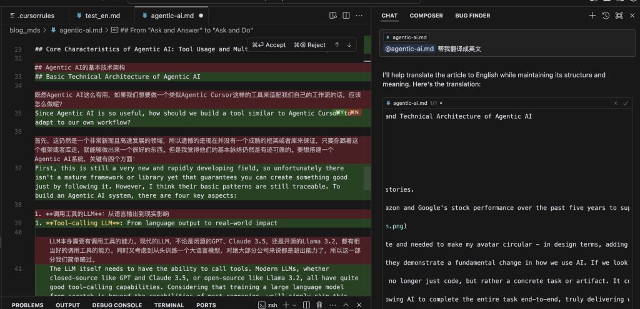Switch to the test_en.md tab

pos(98,16)
